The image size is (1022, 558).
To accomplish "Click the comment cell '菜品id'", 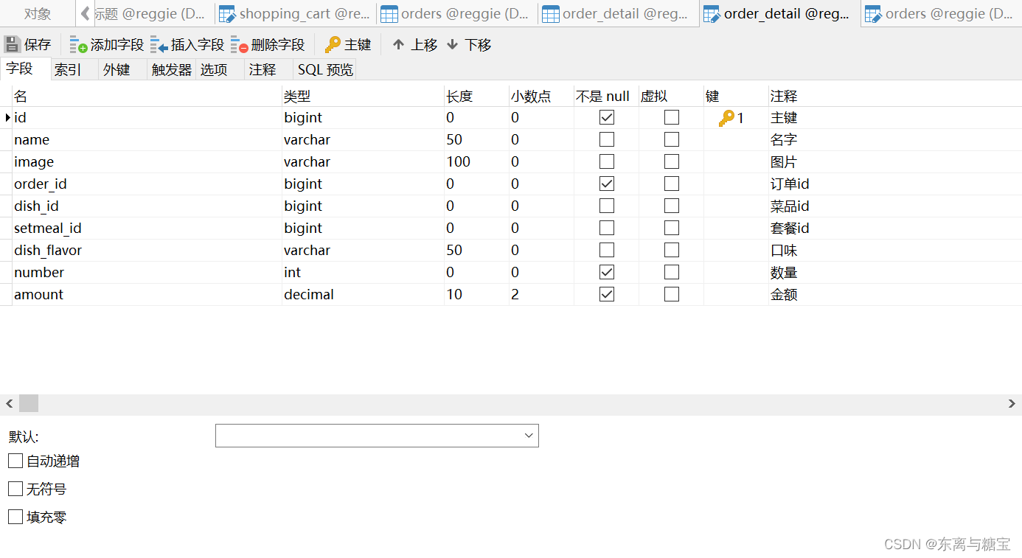I will point(894,206).
